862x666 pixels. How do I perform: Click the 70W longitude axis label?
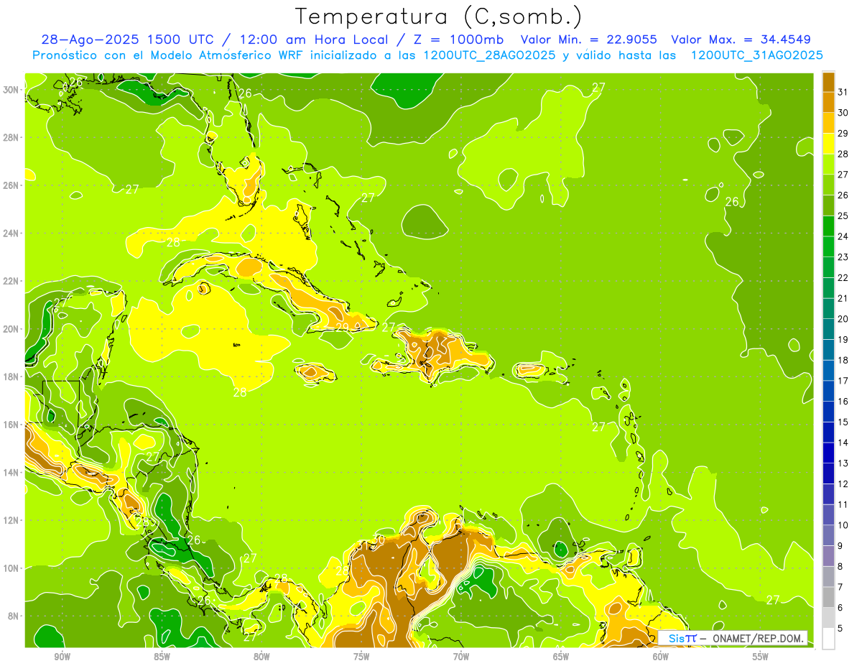pos(461,657)
